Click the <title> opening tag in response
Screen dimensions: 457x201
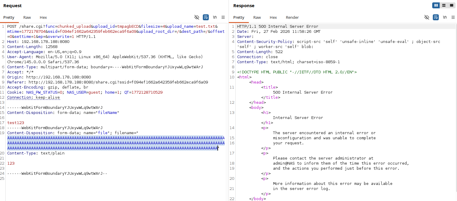269,87
